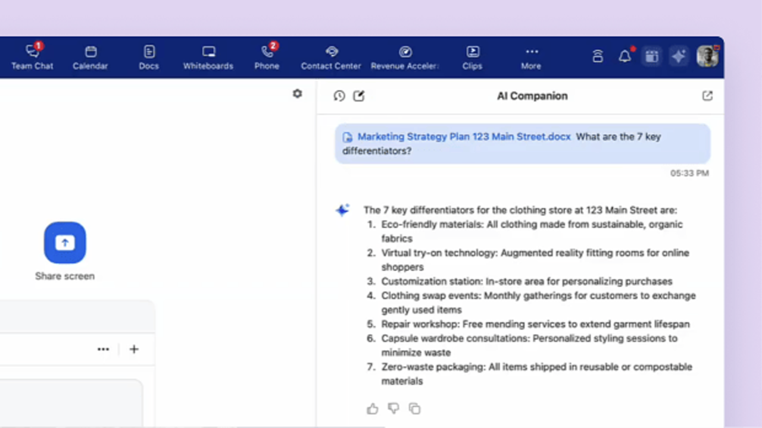
Task: Open the Clips section
Action: (472, 57)
